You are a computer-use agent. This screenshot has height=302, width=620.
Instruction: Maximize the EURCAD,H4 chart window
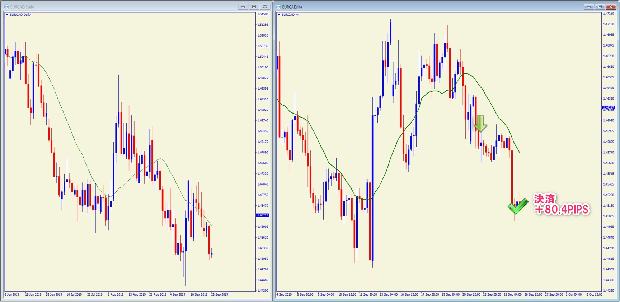[600, 7]
